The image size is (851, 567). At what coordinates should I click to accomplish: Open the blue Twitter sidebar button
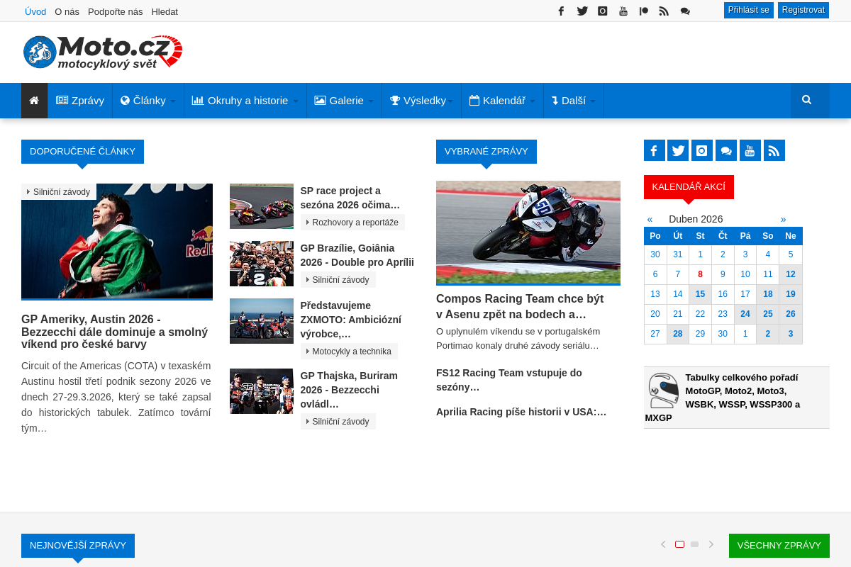pyautogui.click(x=678, y=150)
